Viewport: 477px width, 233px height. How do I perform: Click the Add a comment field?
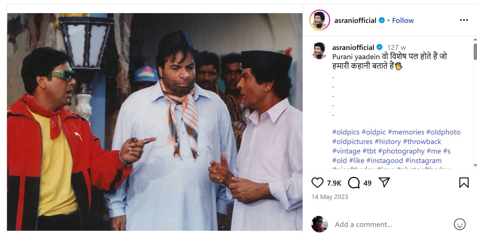(x=363, y=224)
